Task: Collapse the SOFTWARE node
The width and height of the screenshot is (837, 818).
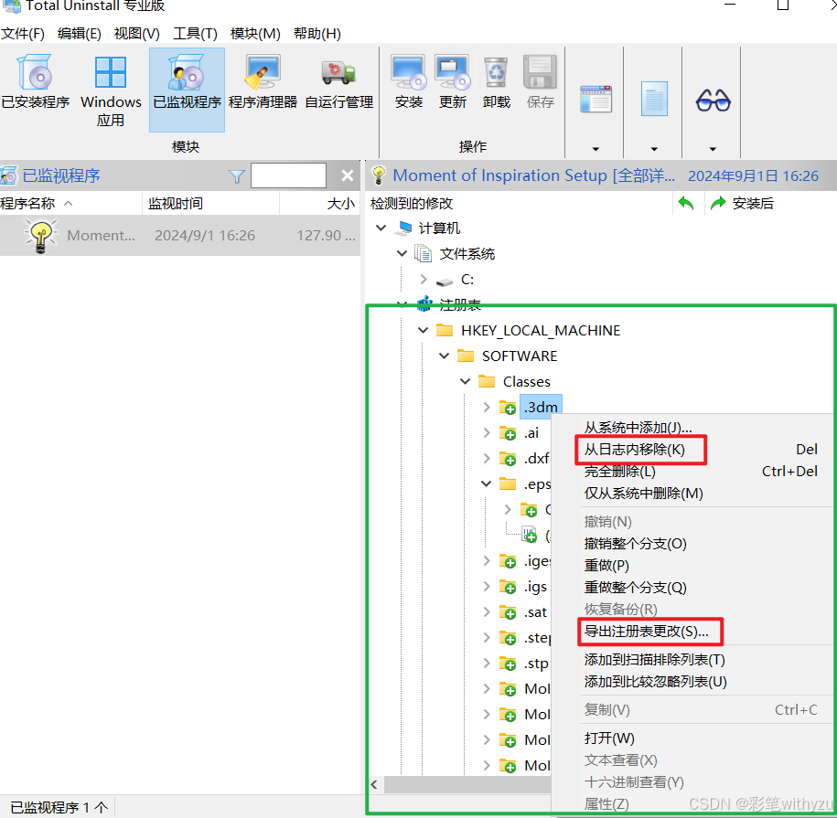Action: [x=445, y=356]
